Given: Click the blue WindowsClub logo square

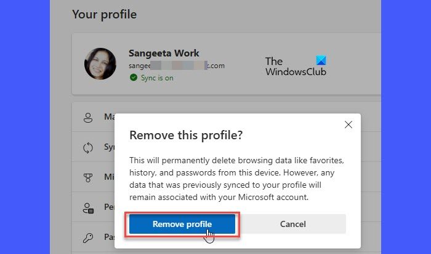Looking at the screenshot, I should pos(320,61).
